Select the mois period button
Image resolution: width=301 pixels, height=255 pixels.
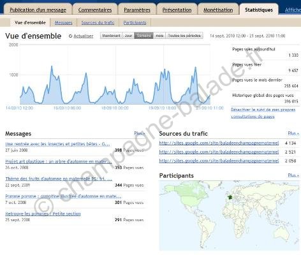pyautogui.click(x=159, y=36)
